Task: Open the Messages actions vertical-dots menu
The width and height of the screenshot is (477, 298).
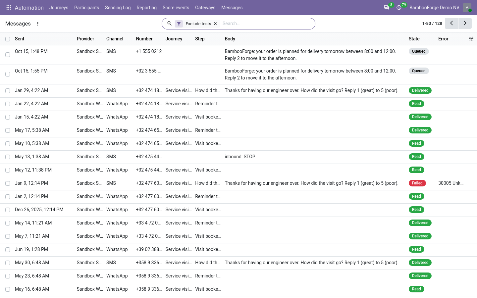Action: pos(38,24)
